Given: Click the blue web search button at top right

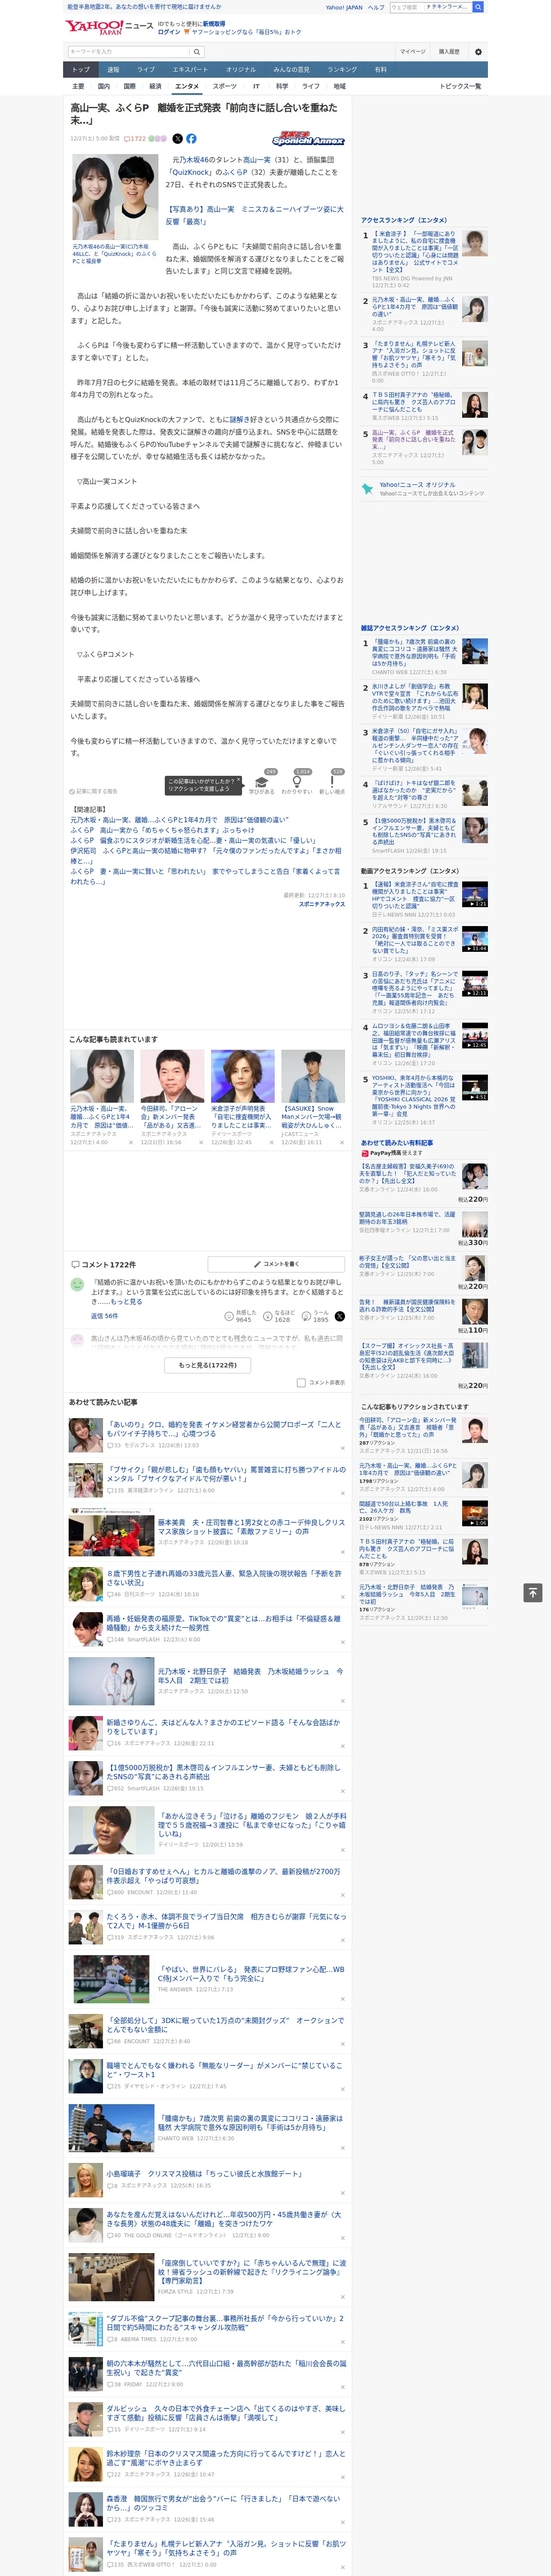Looking at the screenshot, I should [479, 7].
